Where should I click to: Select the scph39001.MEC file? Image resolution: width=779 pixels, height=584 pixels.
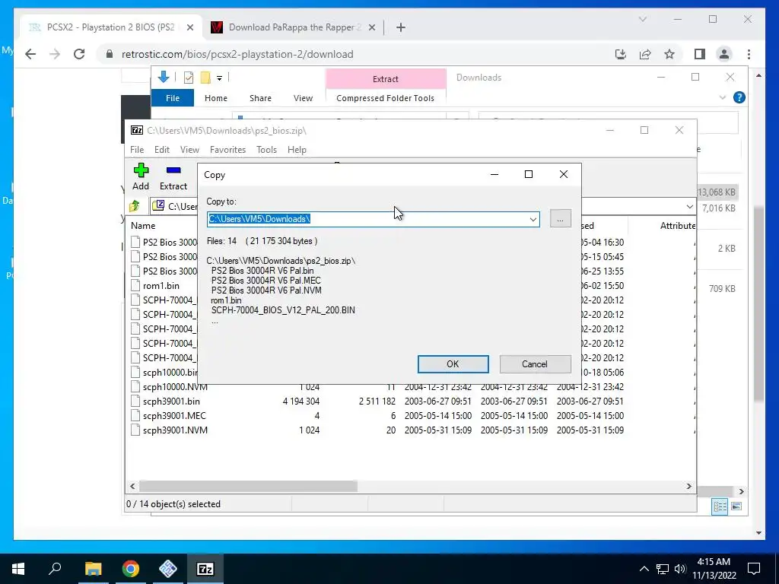click(174, 416)
